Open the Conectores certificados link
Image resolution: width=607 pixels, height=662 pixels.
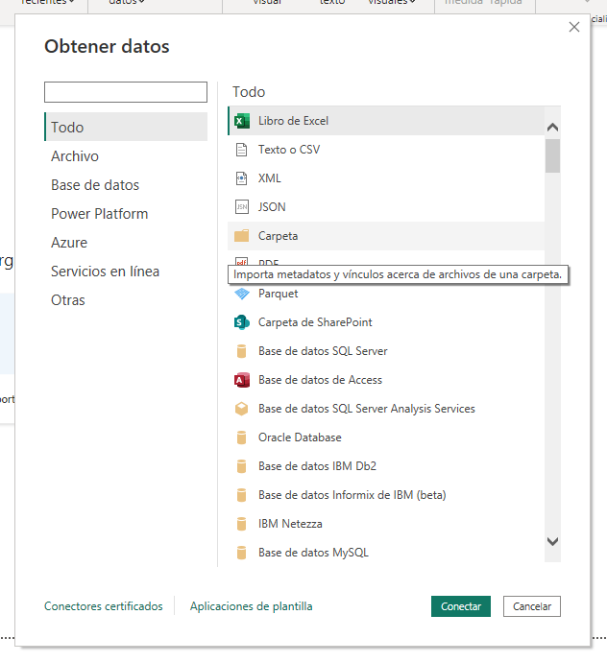pos(104,606)
